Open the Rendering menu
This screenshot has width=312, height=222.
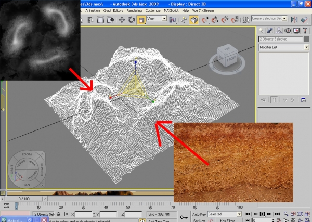tap(134, 11)
